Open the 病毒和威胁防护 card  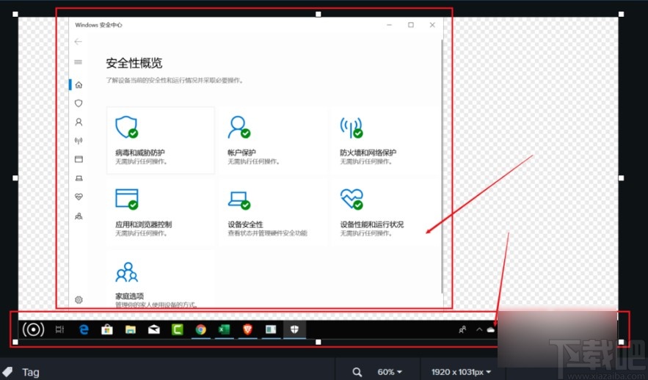[x=160, y=140]
